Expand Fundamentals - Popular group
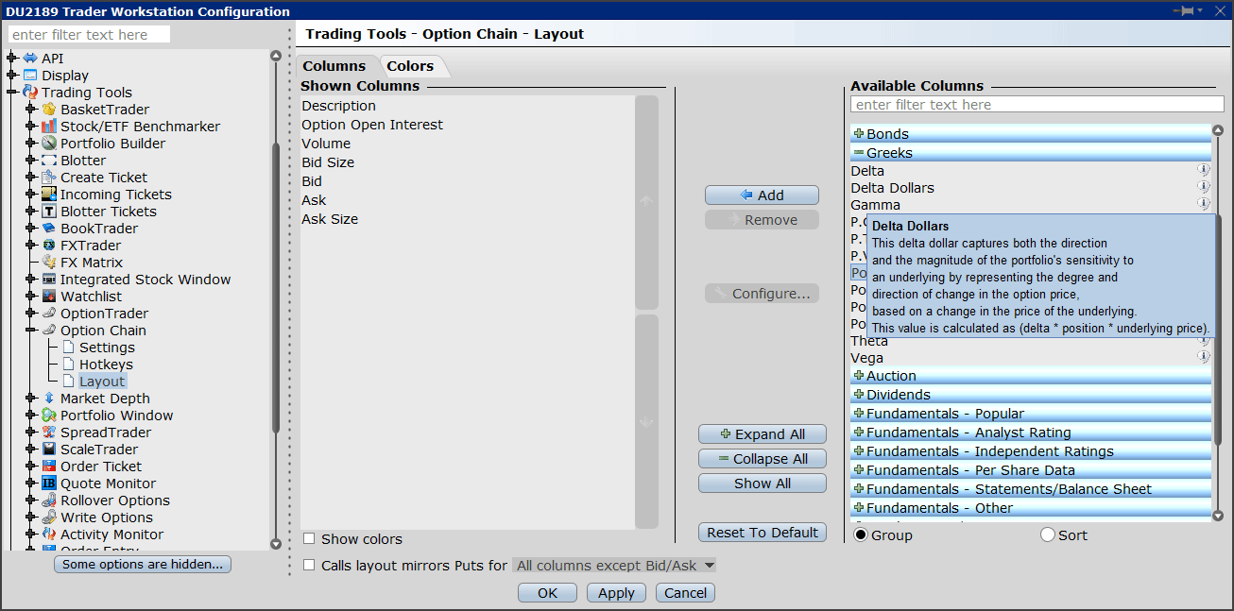This screenshot has width=1234, height=611. (859, 414)
